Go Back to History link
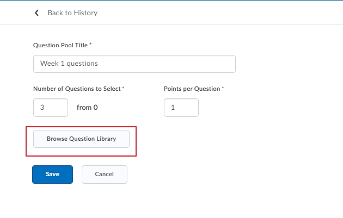This screenshot has width=343, height=218. [72, 13]
